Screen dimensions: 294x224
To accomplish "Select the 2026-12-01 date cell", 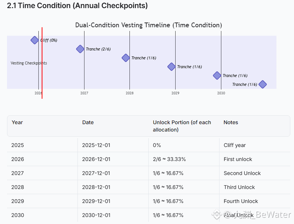I will coord(96,159).
